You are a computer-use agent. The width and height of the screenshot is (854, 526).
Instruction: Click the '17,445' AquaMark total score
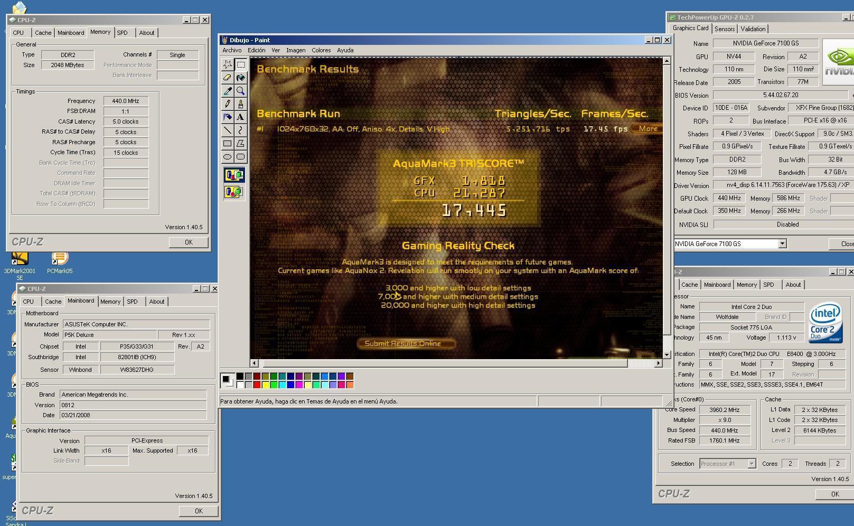pos(474,211)
